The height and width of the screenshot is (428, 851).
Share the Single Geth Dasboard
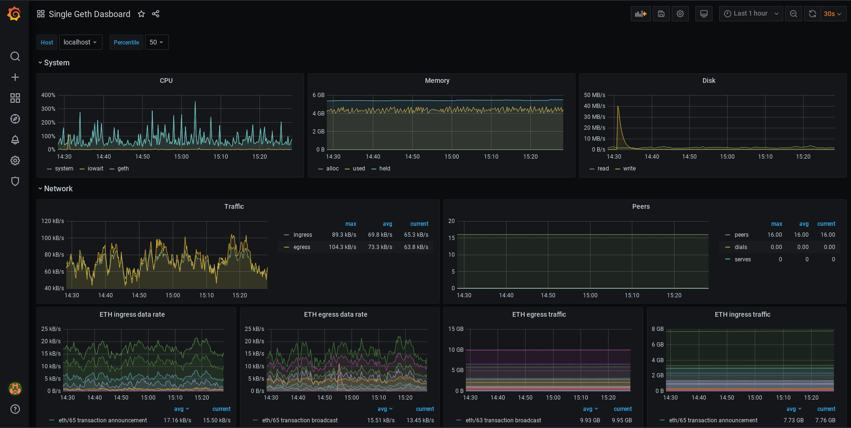point(156,14)
